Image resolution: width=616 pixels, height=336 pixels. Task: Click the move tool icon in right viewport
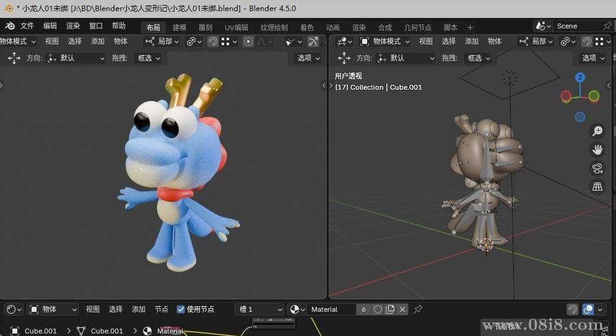point(344,58)
